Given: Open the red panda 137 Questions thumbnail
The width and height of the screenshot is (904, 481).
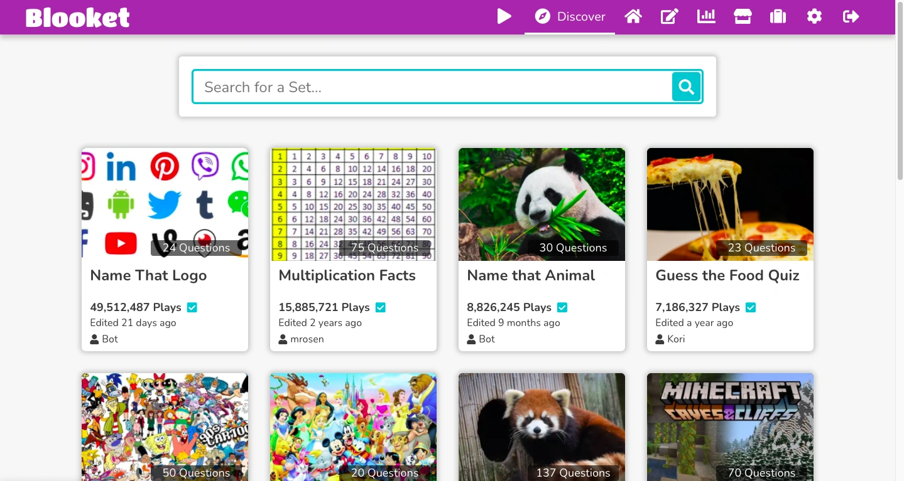Looking at the screenshot, I should click(542, 427).
